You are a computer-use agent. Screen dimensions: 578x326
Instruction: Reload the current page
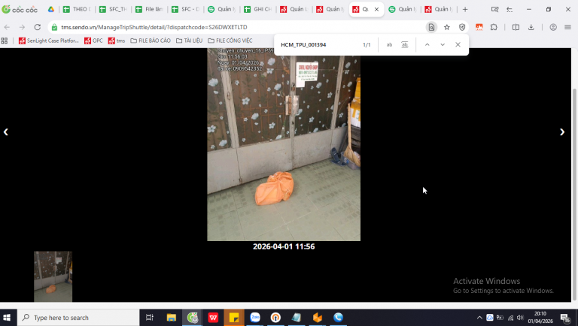37,27
